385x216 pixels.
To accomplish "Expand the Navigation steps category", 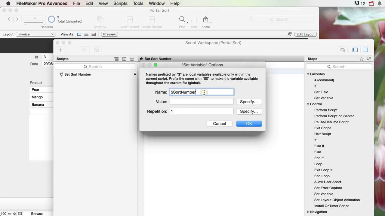I will click(308, 212).
